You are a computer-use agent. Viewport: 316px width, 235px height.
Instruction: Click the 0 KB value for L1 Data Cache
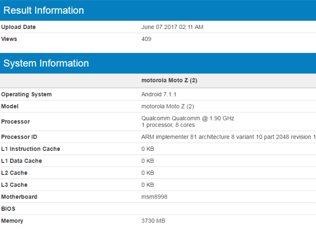tap(148, 161)
